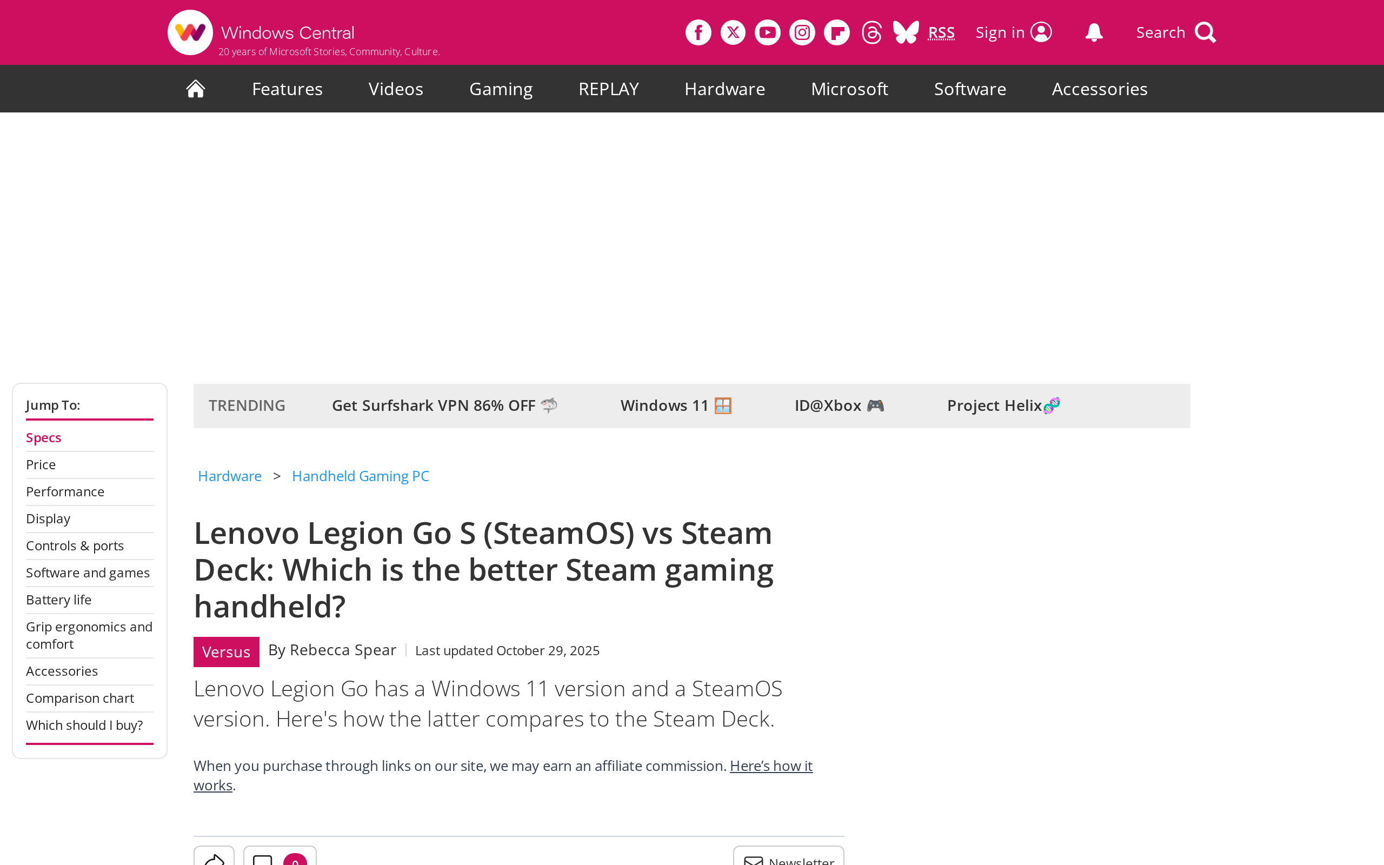Click the Versus category tag
This screenshot has width=1384, height=865.
(226, 651)
